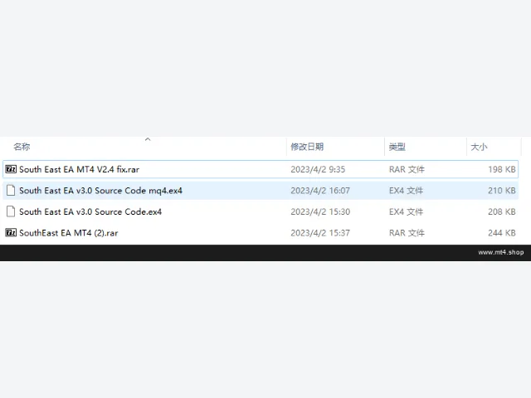Sort files by the 修改日期 column header
Viewport: 531px width, 398px height.
(x=307, y=147)
